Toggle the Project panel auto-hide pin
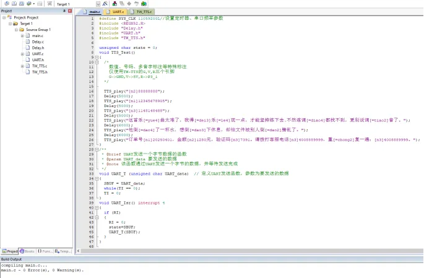424x278 pixels. pos(64,11)
